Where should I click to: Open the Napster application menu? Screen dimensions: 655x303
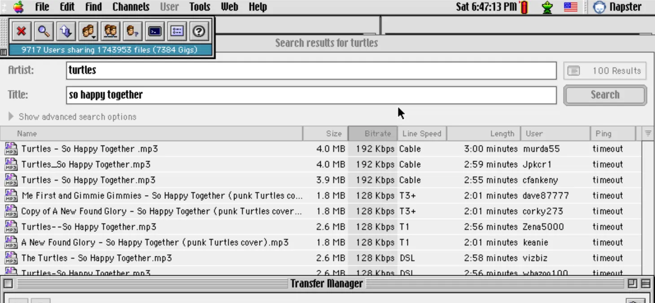click(617, 7)
